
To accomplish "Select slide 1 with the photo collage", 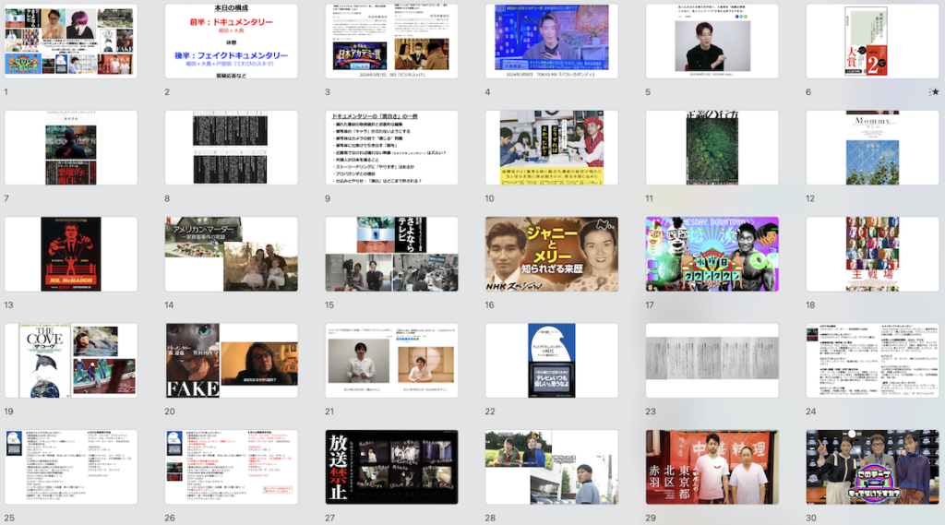I will (71, 41).
